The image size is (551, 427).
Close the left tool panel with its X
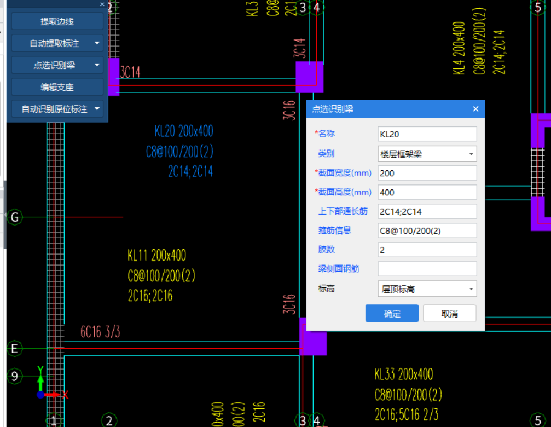[102, 4]
